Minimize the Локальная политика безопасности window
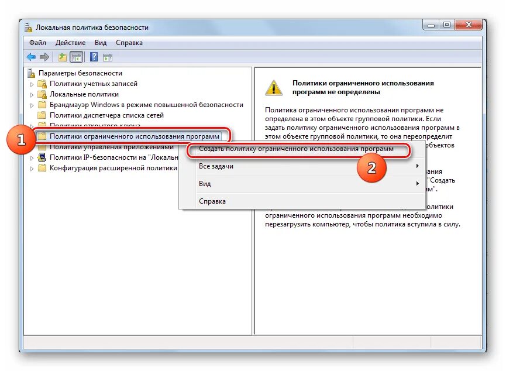The image size is (506, 371). pos(431,25)
